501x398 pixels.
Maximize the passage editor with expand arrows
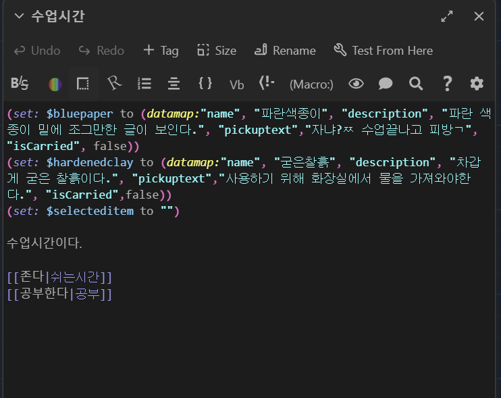tap(447, 16)
